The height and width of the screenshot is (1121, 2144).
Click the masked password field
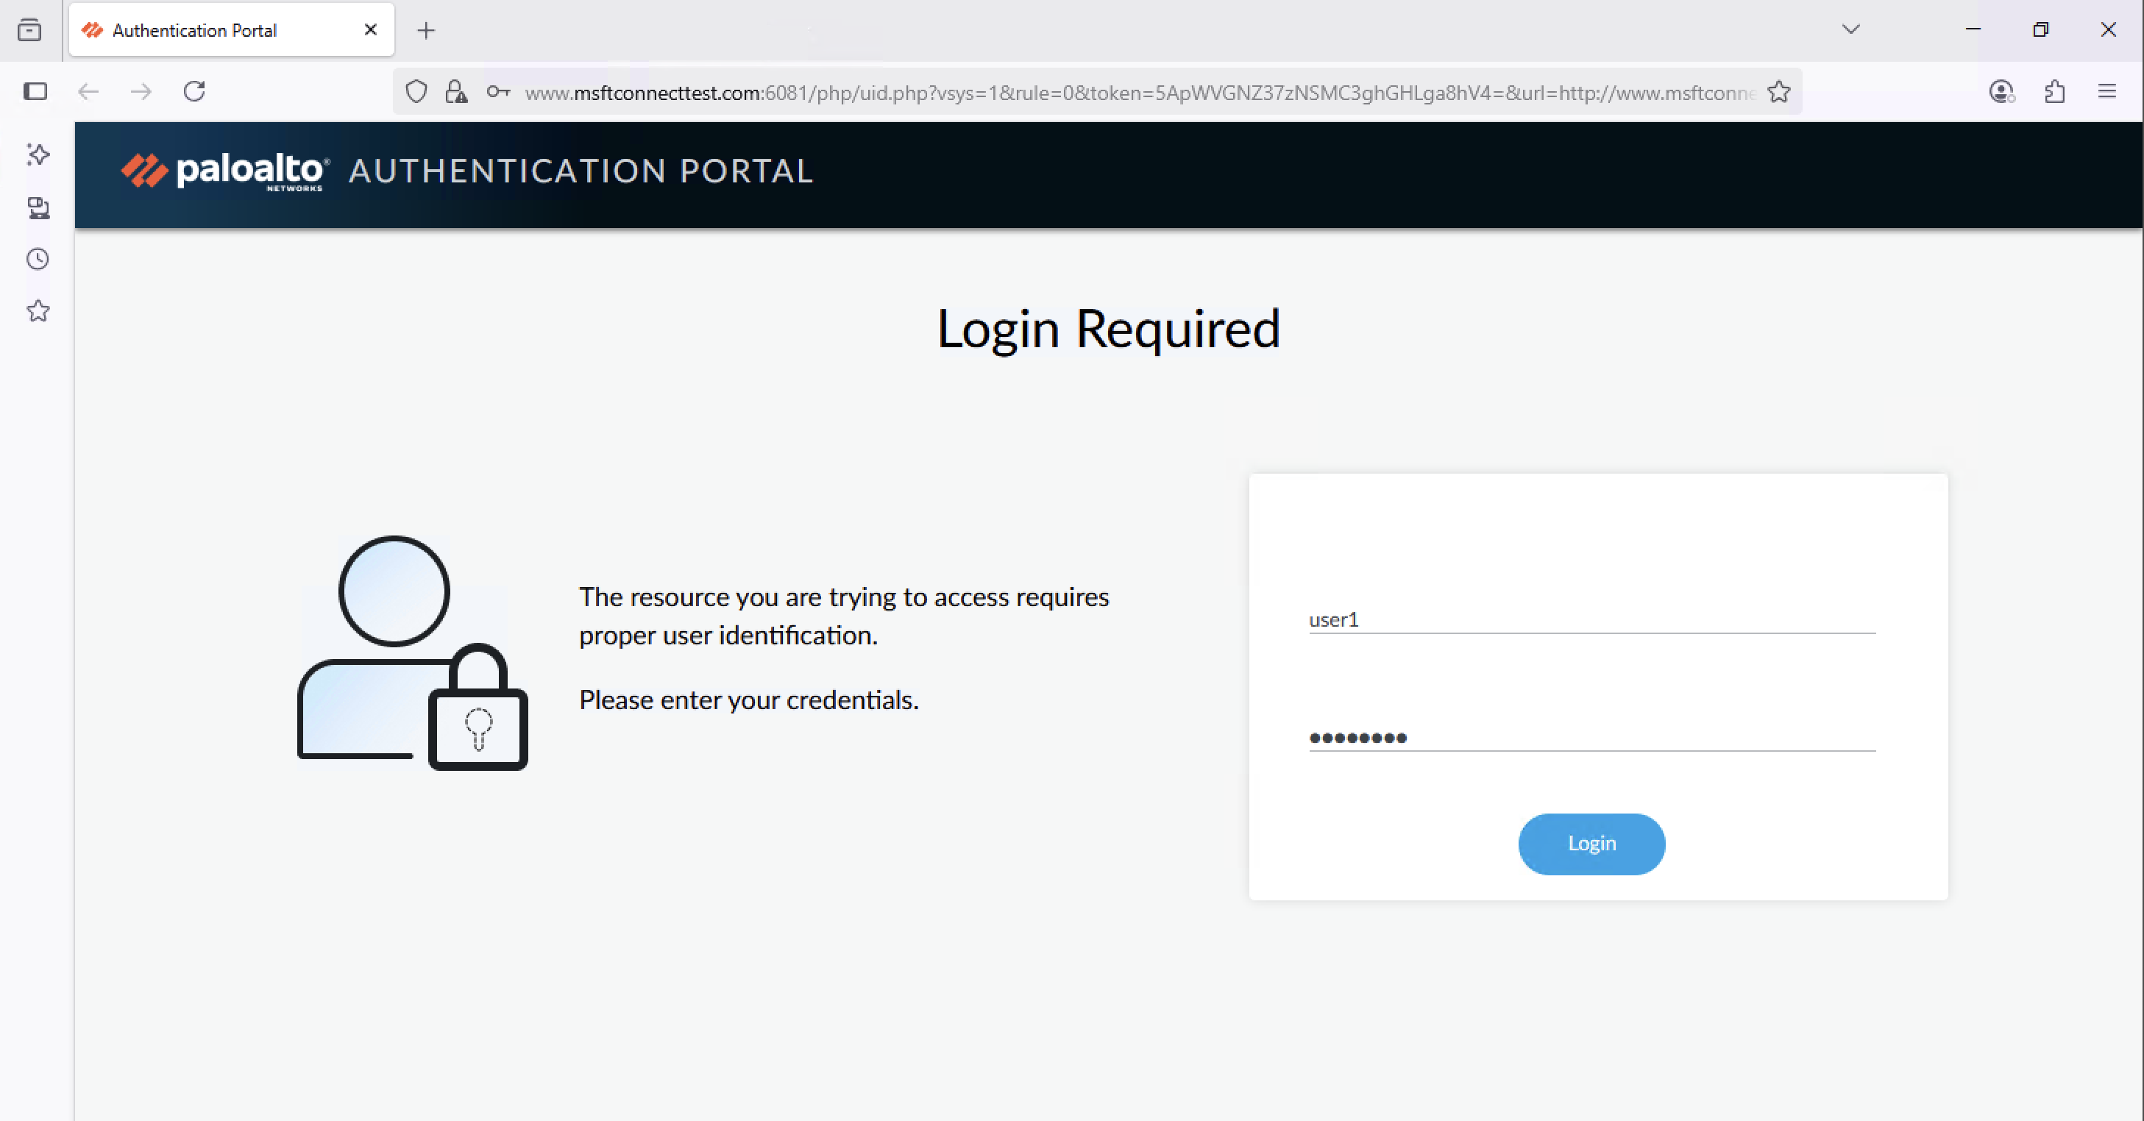[x=1591, y=737]
